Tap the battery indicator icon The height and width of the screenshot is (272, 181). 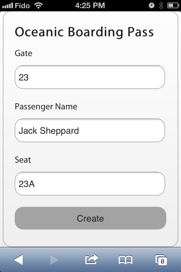coord(173,5)
